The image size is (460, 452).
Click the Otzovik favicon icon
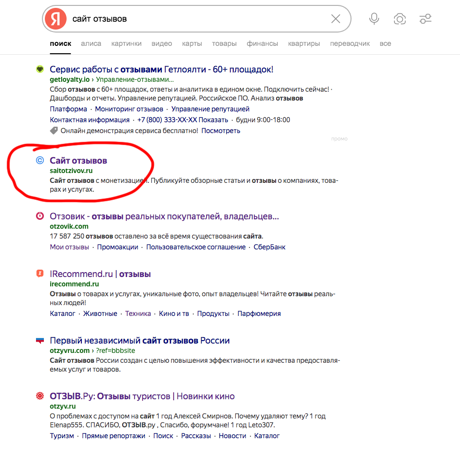pos(40,216)
